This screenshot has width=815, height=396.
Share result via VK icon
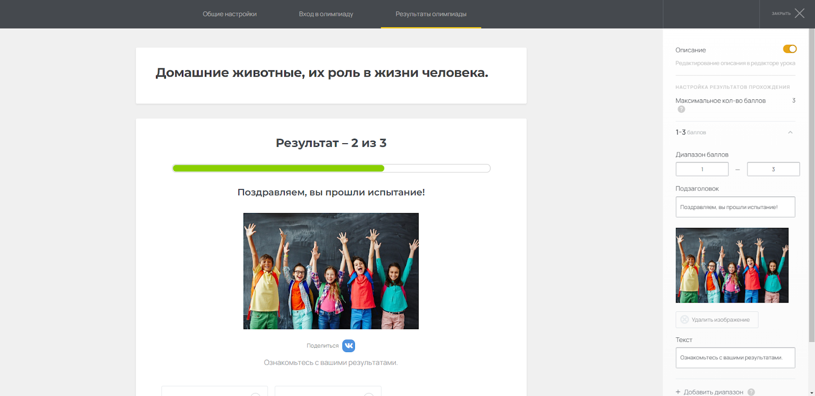click(348, 346)
